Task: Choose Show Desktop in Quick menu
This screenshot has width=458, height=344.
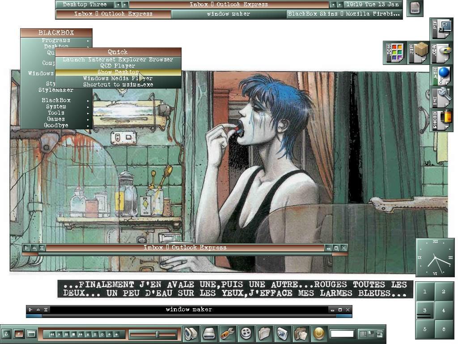Action: (118, 72)
